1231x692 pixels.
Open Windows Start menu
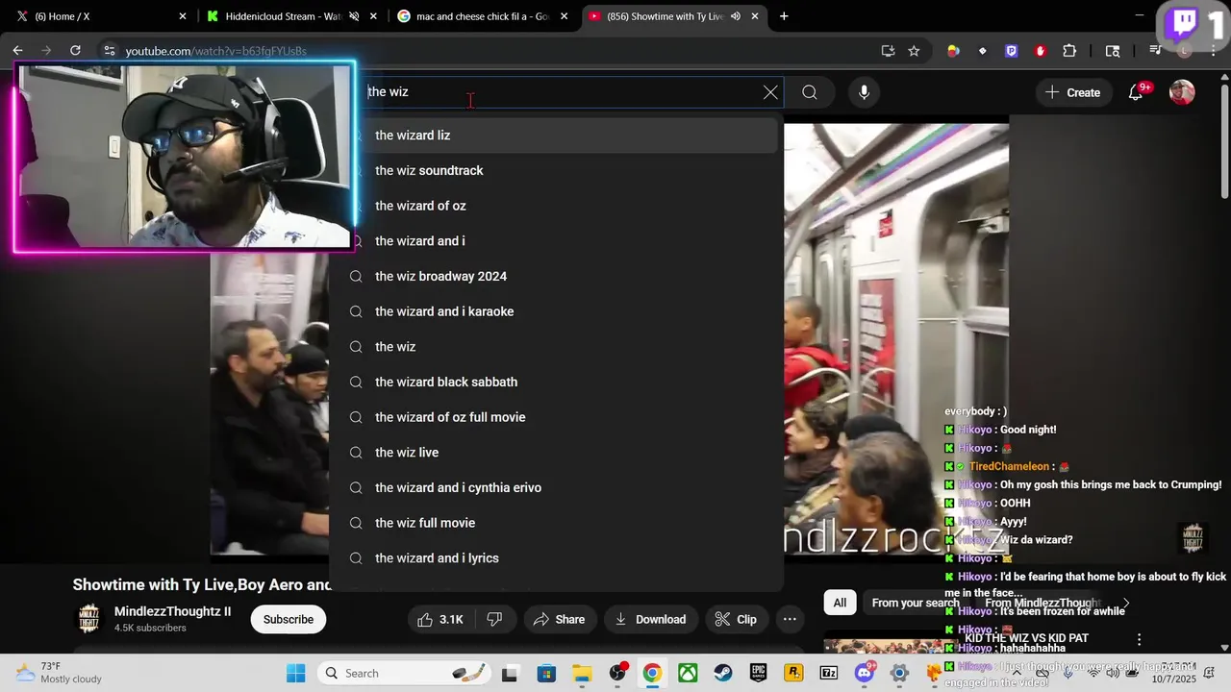[x=295, y=673]
